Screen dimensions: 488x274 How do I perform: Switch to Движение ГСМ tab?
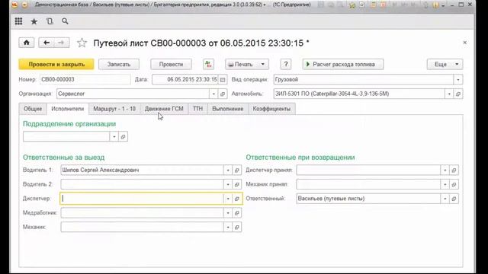[x=164, y=109]
